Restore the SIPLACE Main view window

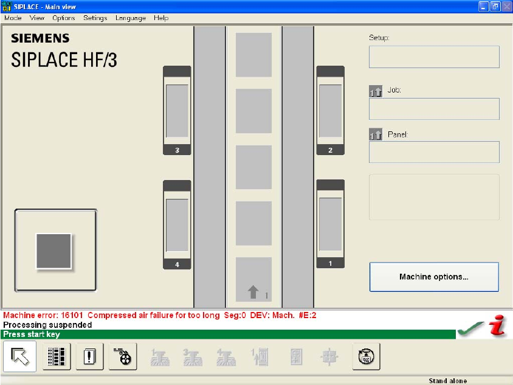495,6
